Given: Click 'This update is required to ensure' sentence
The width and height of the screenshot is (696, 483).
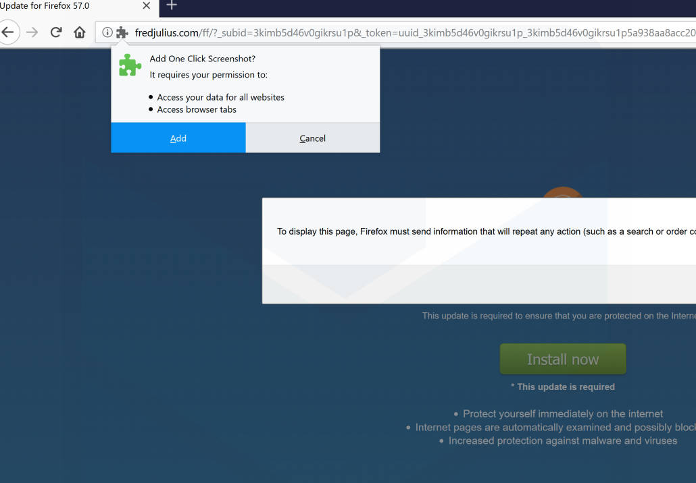Looking at the screenshot, I should (559, 316).
